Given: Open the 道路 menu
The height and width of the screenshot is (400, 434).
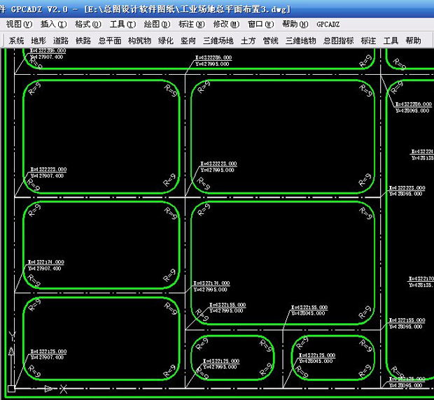Looking at the screenshot, I should [x=61, y=41].
